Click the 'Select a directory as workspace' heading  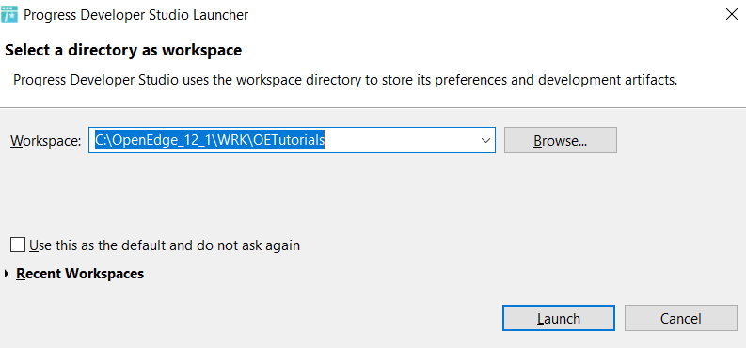(123, 51)
